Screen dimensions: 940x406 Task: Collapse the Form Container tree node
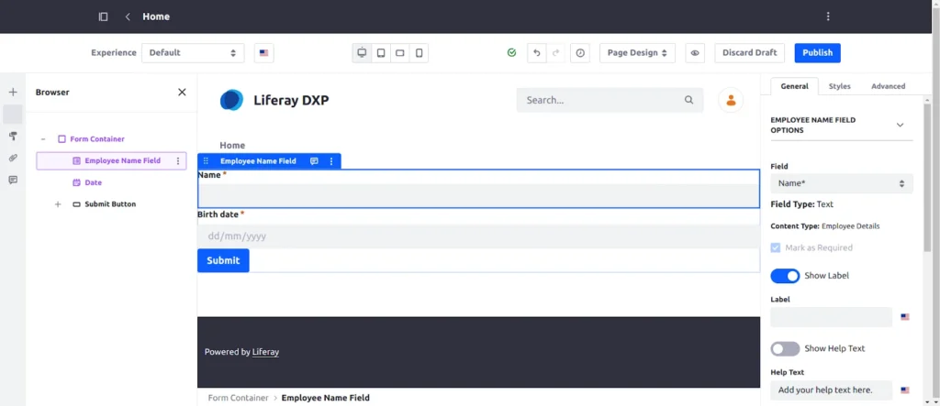pos(42,139)
